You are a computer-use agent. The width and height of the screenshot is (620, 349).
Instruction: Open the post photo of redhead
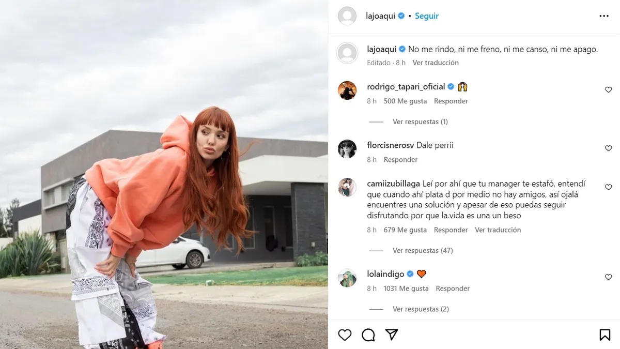pyautogui.click(x=164, y=174)
